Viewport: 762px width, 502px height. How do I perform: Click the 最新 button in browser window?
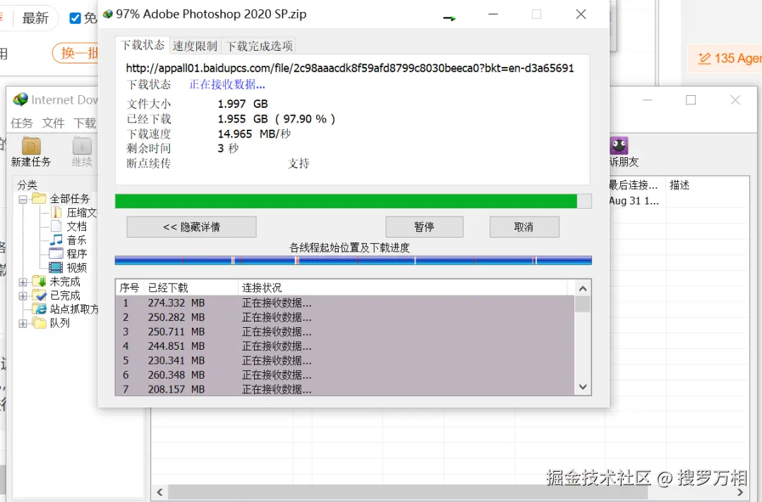[x=35, y=18]
